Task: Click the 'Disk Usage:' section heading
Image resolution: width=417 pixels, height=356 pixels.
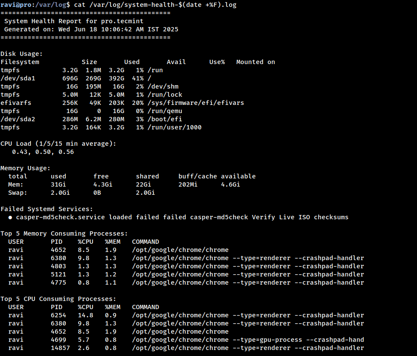Action: [21, 54]
